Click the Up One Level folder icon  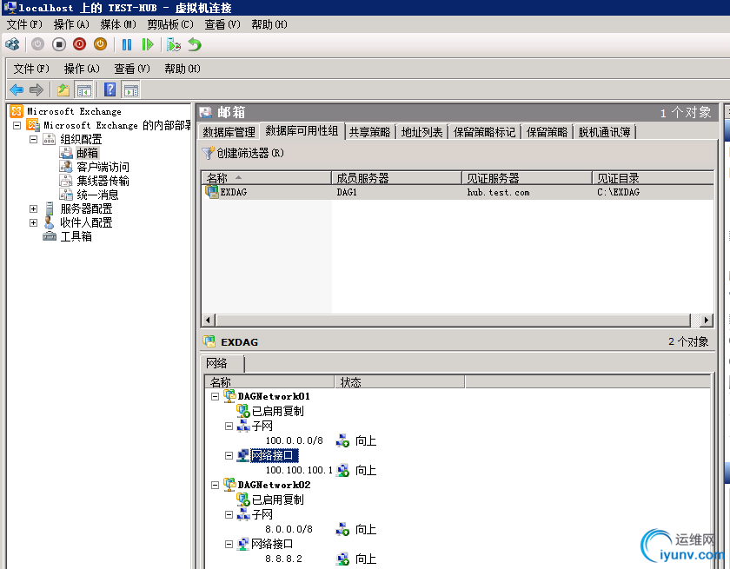63,89
